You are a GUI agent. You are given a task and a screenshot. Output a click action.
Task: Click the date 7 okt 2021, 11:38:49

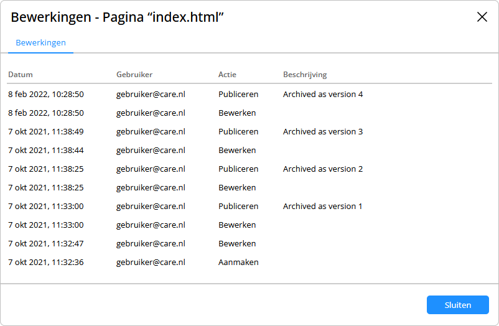(x=46, y=131)
